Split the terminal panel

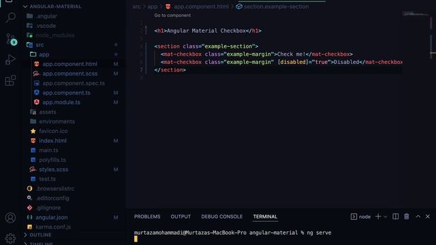click(395, 216)
